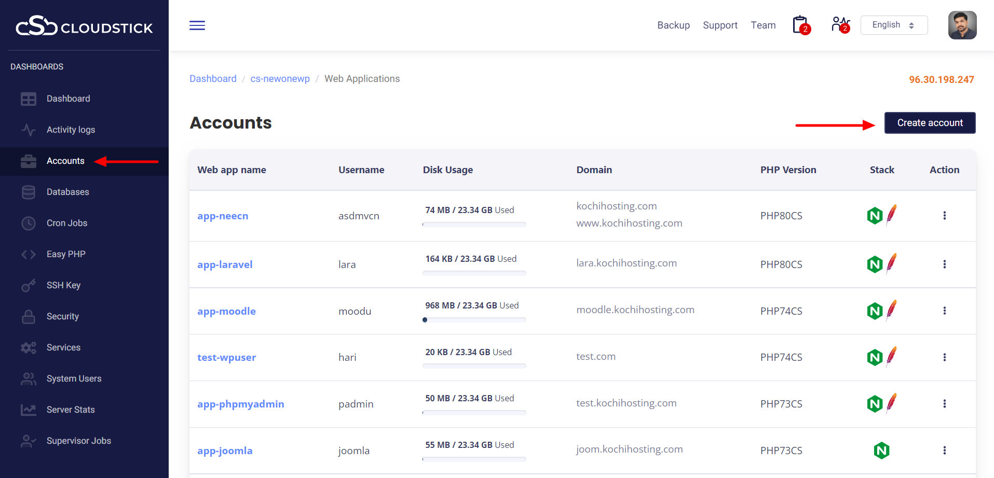994x478 pixels.
Task: Open the app-phpmyadmin web app link
Action: tap(240, 404)
